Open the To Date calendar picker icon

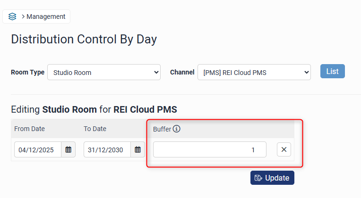coord(138,150)
